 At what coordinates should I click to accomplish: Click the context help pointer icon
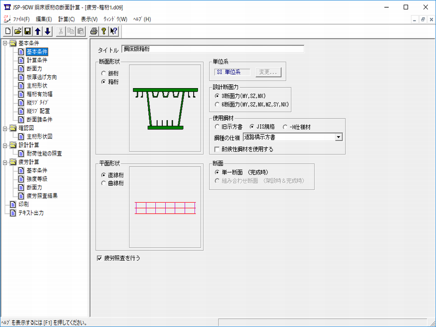[113, 31]
